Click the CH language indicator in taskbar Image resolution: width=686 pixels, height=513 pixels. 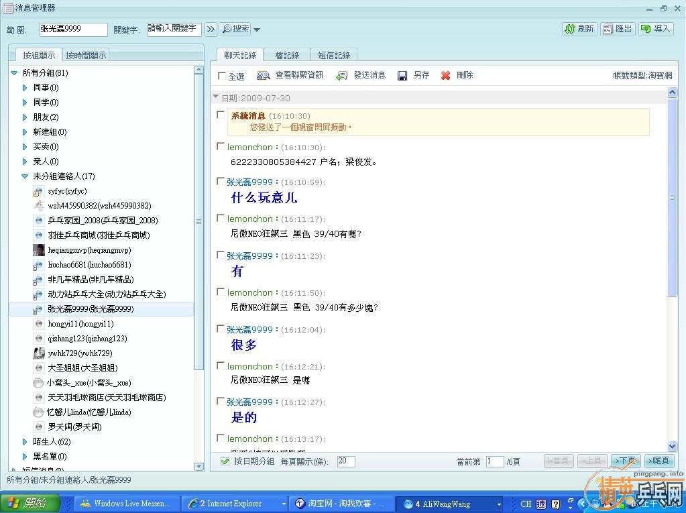[x=526, y=504]
